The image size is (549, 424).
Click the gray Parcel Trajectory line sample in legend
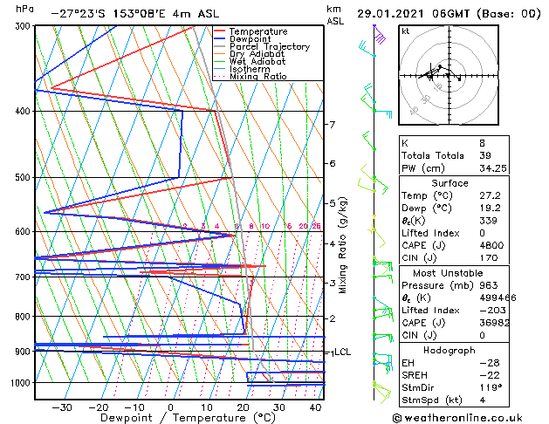[220, 46]
